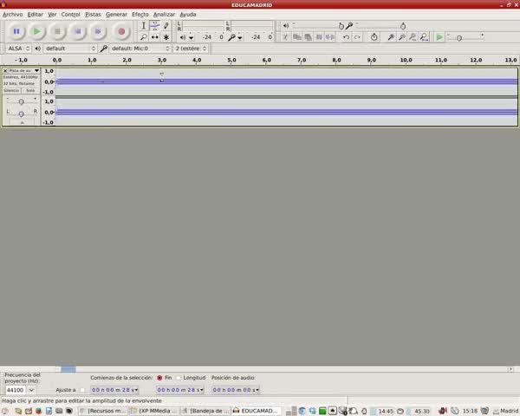Stop playback with the Stop button
Screen dimensions: 520x416
(57, 31)
